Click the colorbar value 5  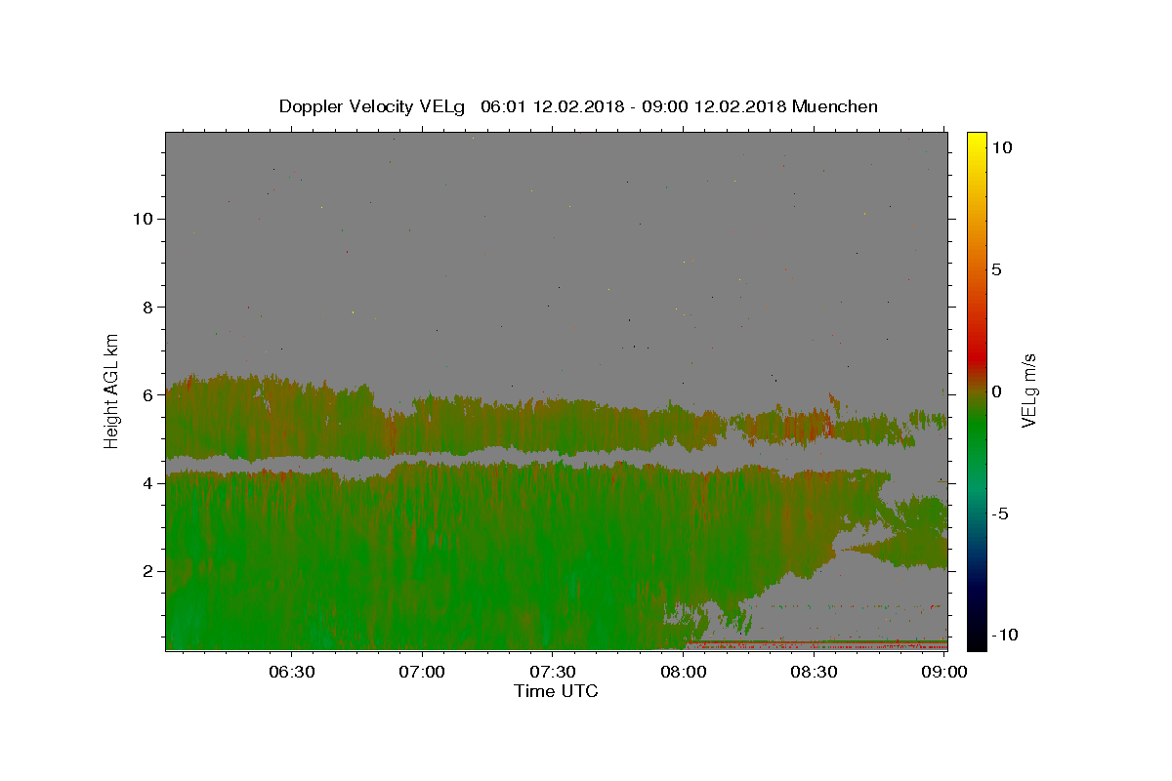(x=997, y=269)
